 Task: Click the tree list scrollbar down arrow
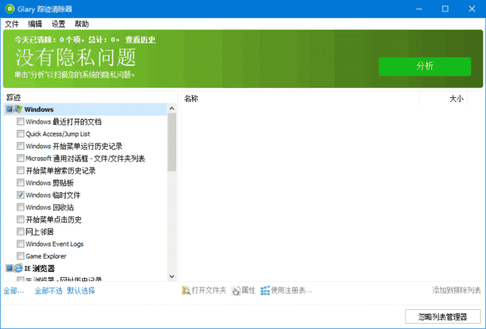[x=172, y=277]
